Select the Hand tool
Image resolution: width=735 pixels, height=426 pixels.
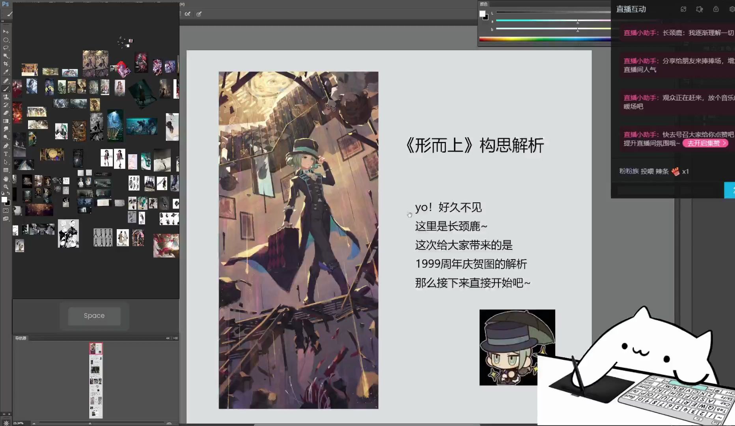click(x=6, y=179)
